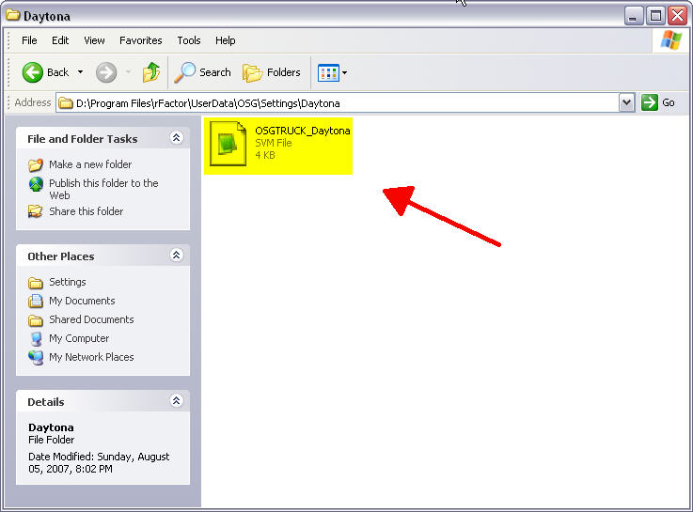Click the Daytona folder icon in title bar
This screenshot has width=693, height=512.
[x=13, y=15]
